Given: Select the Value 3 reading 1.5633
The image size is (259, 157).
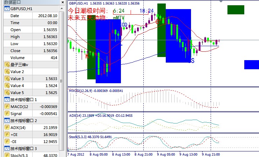Looking at the screenshot, I should point(52,79).
